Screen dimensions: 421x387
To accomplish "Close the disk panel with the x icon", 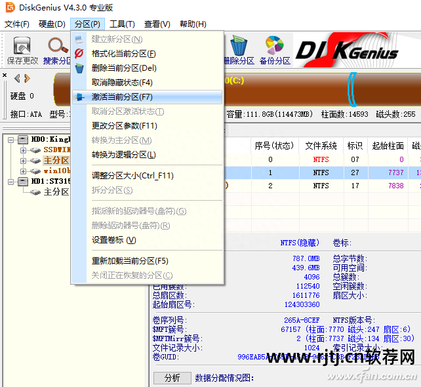I will click(5, 75).
